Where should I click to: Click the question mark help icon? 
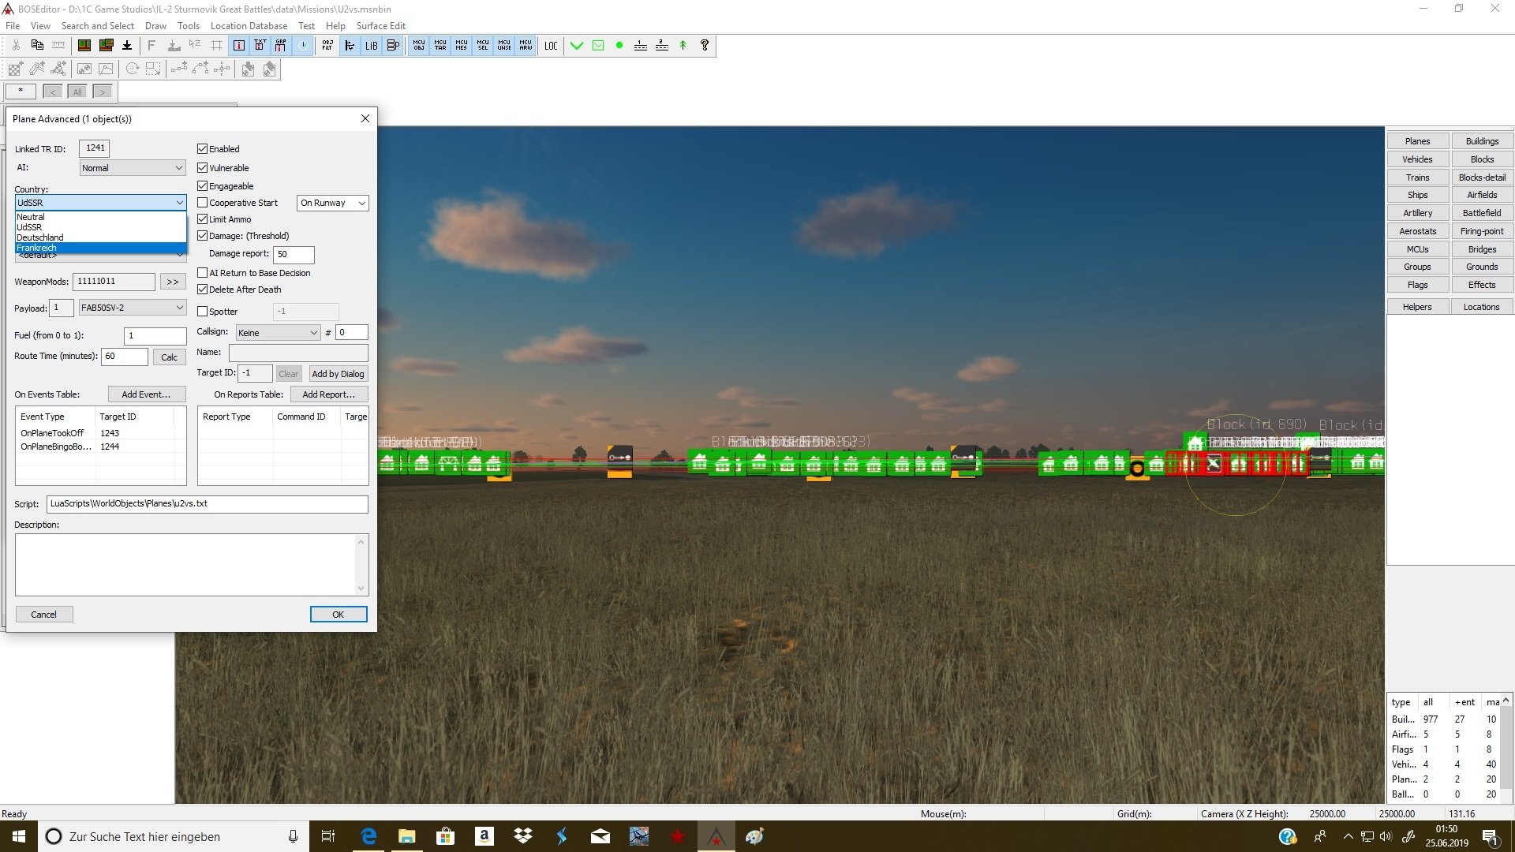(705, 46)
